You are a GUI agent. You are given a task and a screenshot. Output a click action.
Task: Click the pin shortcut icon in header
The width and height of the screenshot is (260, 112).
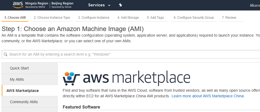point(121,5)
